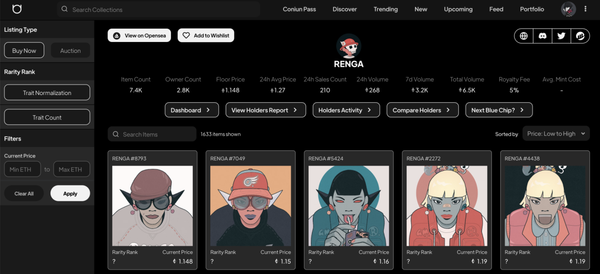The width and height of the screenshot is (600, 274).
Task: Open RENGA #7049 artwork thumbnail
Action: 250,206
